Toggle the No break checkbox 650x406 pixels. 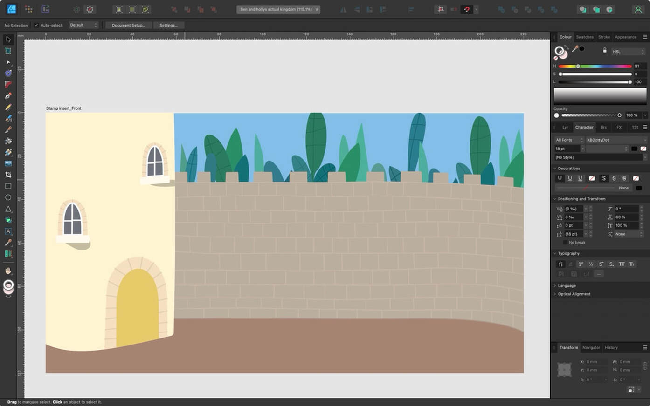[x=566, y=243]
